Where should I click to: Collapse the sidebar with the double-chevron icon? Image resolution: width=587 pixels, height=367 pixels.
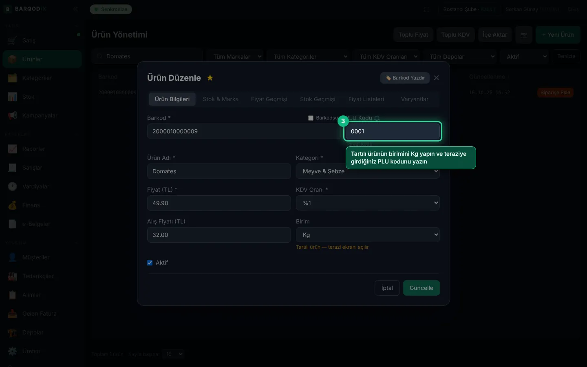75,9
